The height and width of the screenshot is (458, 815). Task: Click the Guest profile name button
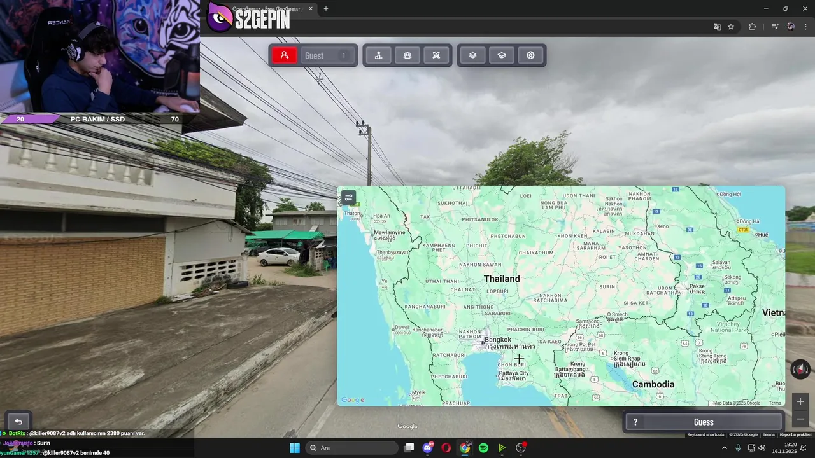click(x=327, y=55)
